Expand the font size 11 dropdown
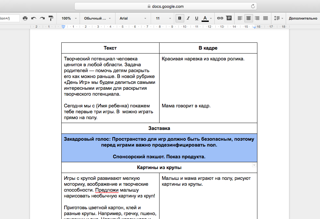 pyautogui.click(x=161, y=18)
